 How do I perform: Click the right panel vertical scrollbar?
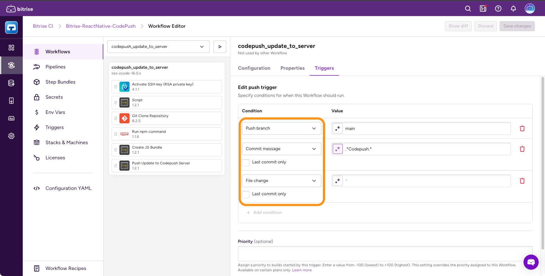pyautogui.click(x=543, y=158)
